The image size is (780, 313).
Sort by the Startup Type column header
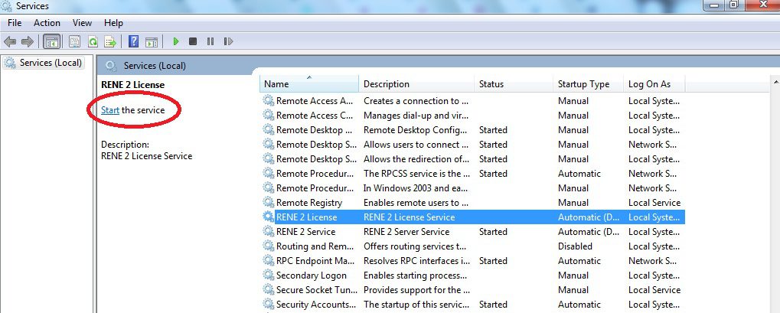click(x=588, y=84)
